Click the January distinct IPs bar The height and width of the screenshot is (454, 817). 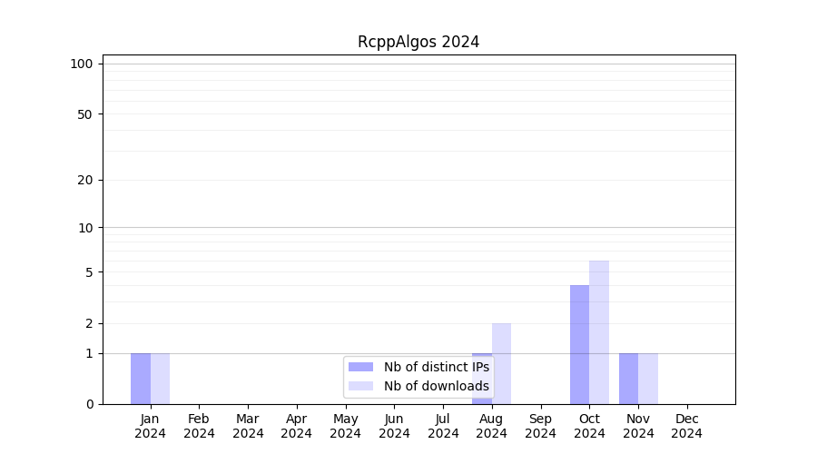[x=141, y=379]
